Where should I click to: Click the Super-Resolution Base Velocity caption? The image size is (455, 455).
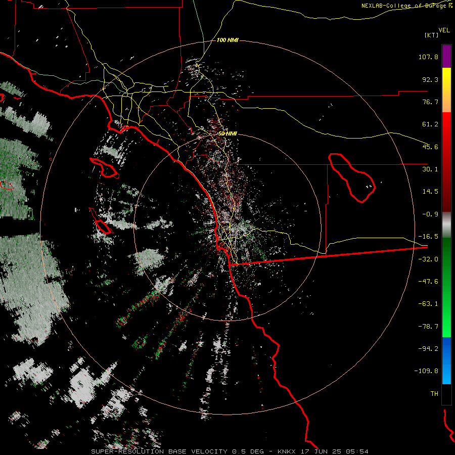[230, 451]
